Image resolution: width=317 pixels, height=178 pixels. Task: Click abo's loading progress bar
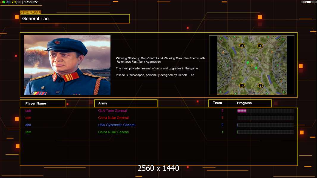tap(265, 125)
